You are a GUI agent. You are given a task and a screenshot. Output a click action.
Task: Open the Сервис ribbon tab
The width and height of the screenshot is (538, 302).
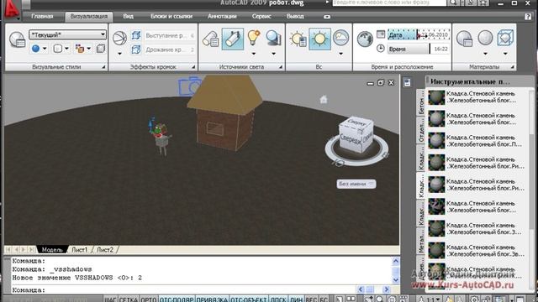point(261,17)
